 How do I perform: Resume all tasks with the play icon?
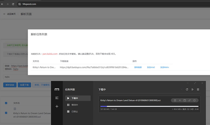[192, 90]
